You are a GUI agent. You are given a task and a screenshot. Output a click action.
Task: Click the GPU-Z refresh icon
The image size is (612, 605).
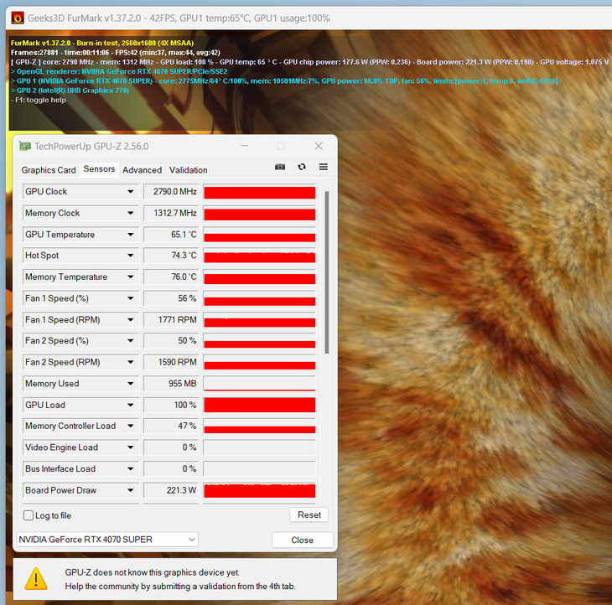tap(302, 167)
